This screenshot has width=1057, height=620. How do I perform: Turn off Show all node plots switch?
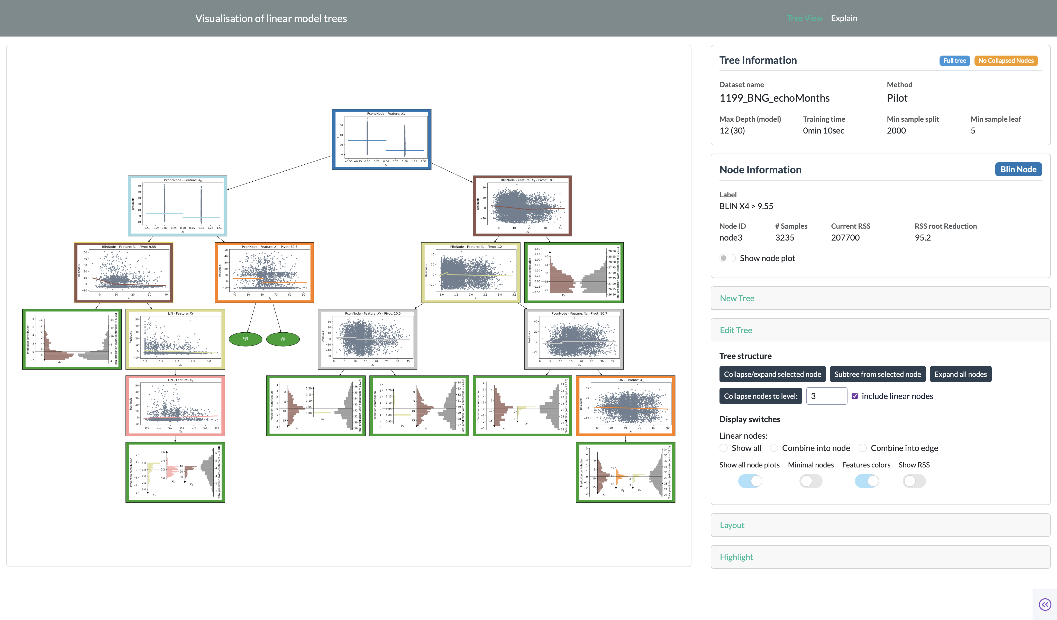(x=750, y=481)
